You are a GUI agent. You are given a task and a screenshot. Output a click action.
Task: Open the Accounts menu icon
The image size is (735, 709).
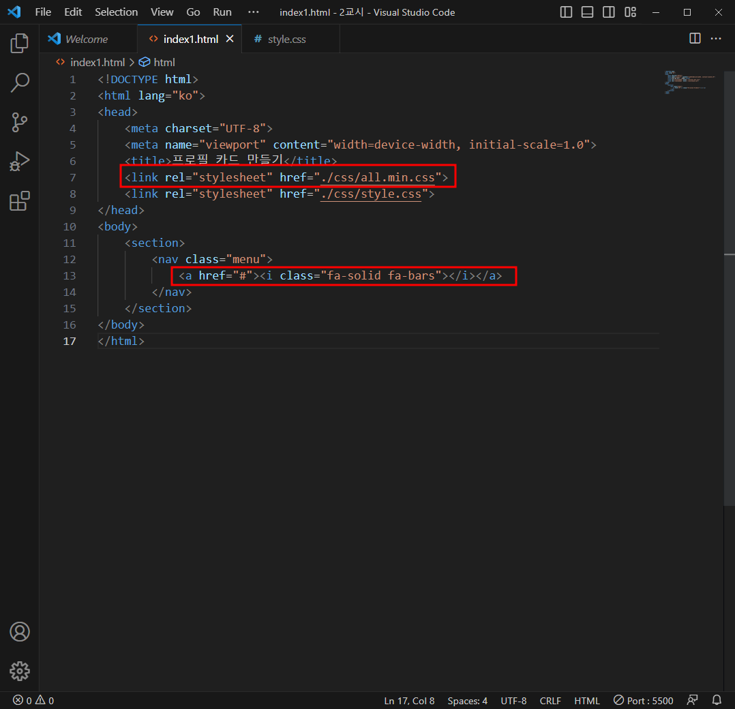click(x=19, y=632)
